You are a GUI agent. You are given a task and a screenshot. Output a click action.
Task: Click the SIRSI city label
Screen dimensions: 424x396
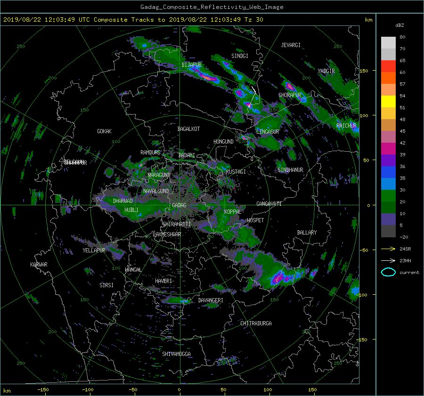coord(106,285)
